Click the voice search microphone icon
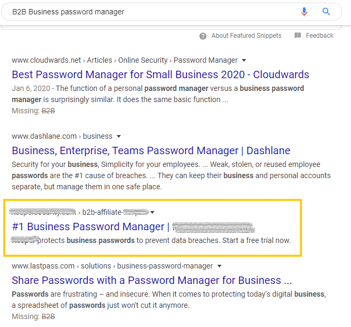 click(304, 12)
